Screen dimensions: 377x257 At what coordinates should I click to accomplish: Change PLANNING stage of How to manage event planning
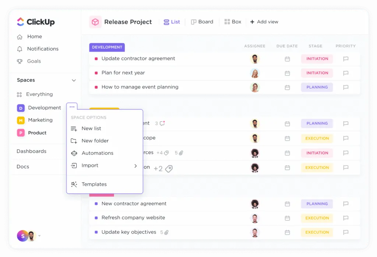point(317,87)
